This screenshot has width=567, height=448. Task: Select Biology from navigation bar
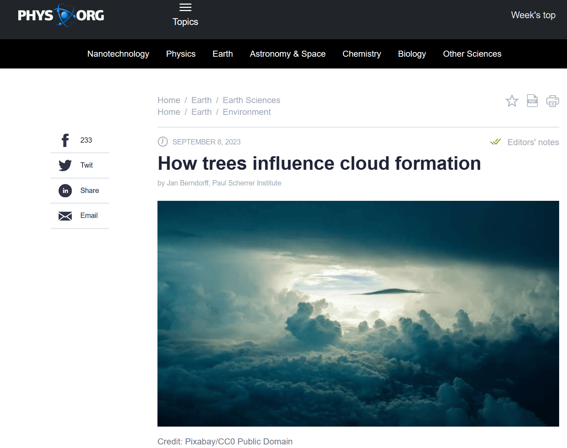pyautogui.click(x=412, y=54)
